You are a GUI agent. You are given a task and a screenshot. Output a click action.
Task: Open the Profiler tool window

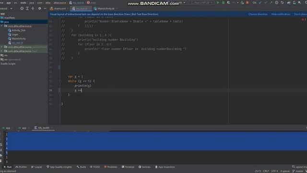(21, 167)
